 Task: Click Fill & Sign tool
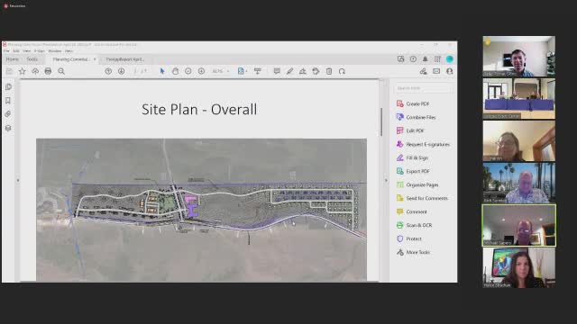point(413,158)
